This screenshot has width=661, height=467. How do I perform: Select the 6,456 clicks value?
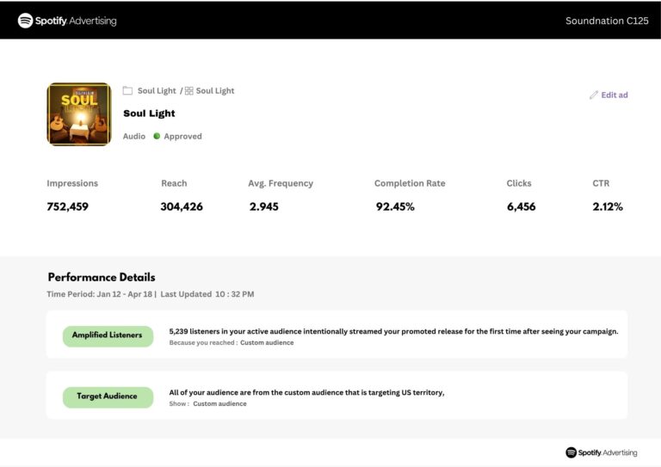coord(521,206)
